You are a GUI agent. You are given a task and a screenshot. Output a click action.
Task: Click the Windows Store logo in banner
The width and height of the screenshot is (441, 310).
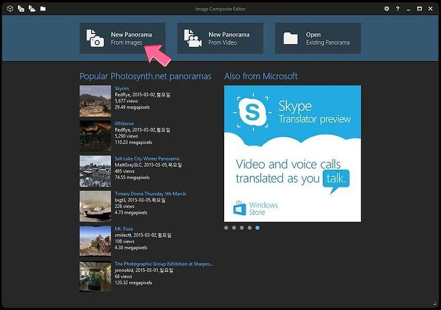pos(255,208)
